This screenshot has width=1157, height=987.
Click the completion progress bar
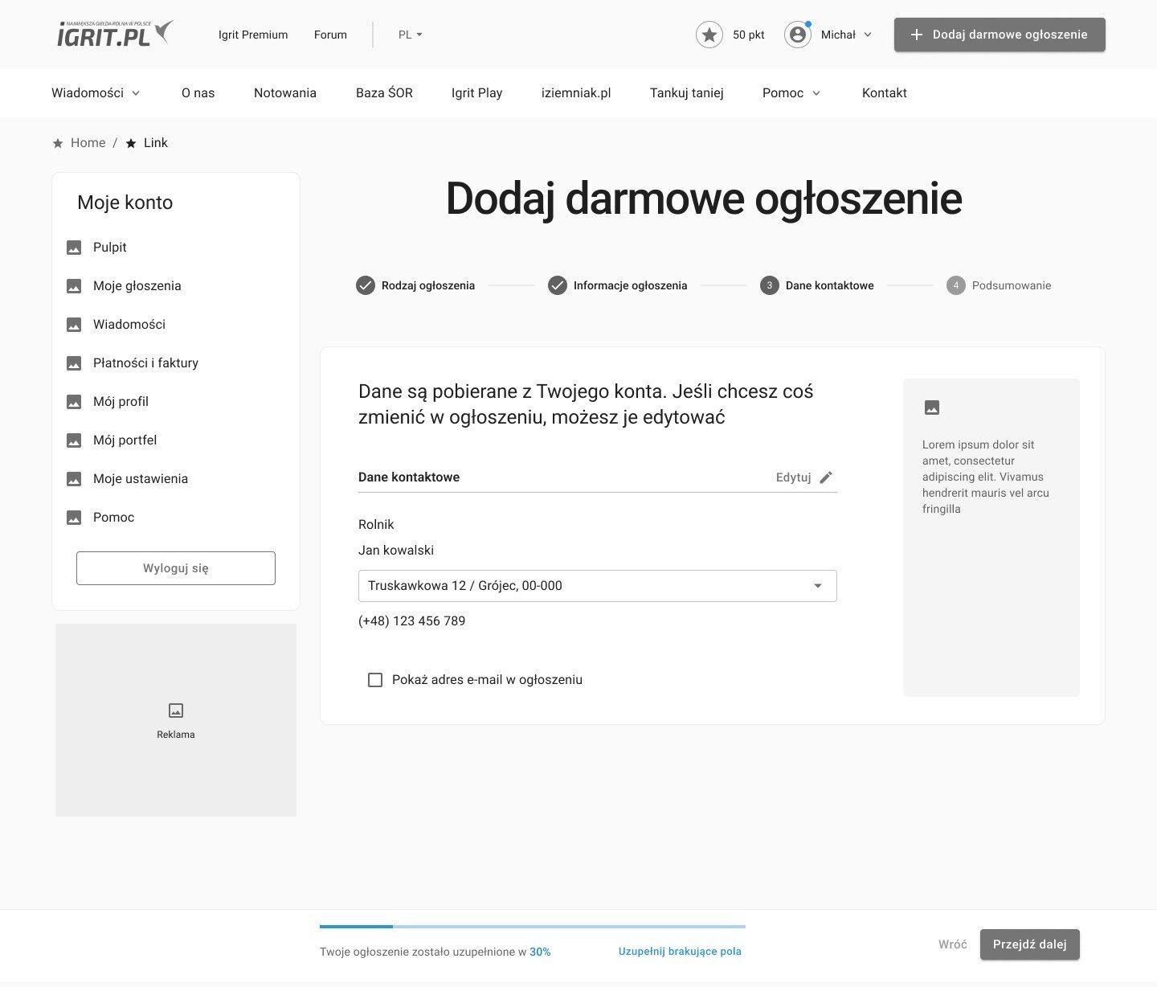(x=532, y=927)
